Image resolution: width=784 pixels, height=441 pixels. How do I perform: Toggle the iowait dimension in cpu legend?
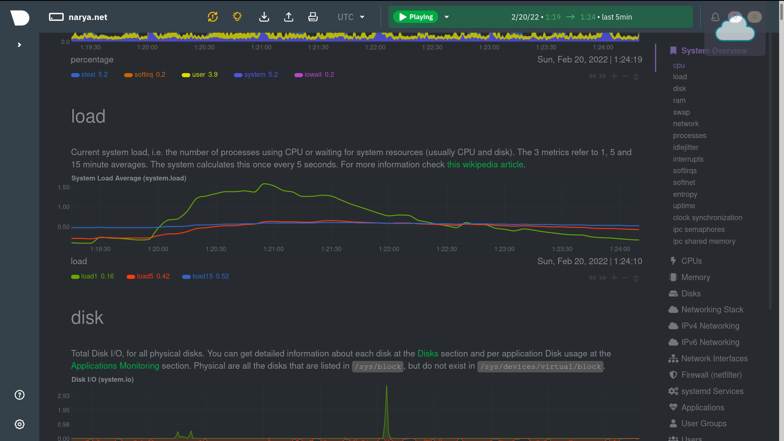313,75
